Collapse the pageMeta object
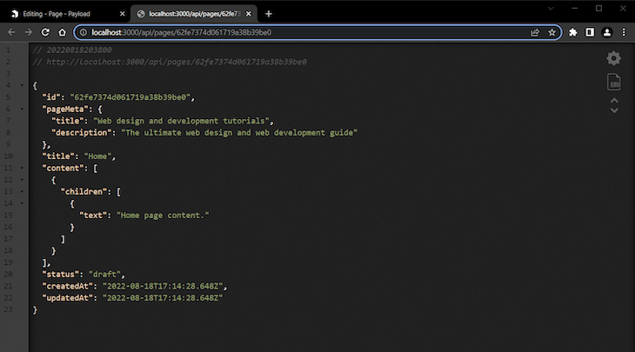 pos(22,109)
